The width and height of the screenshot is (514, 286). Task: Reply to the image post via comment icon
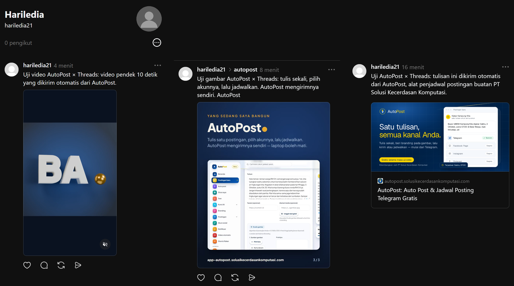218,277
